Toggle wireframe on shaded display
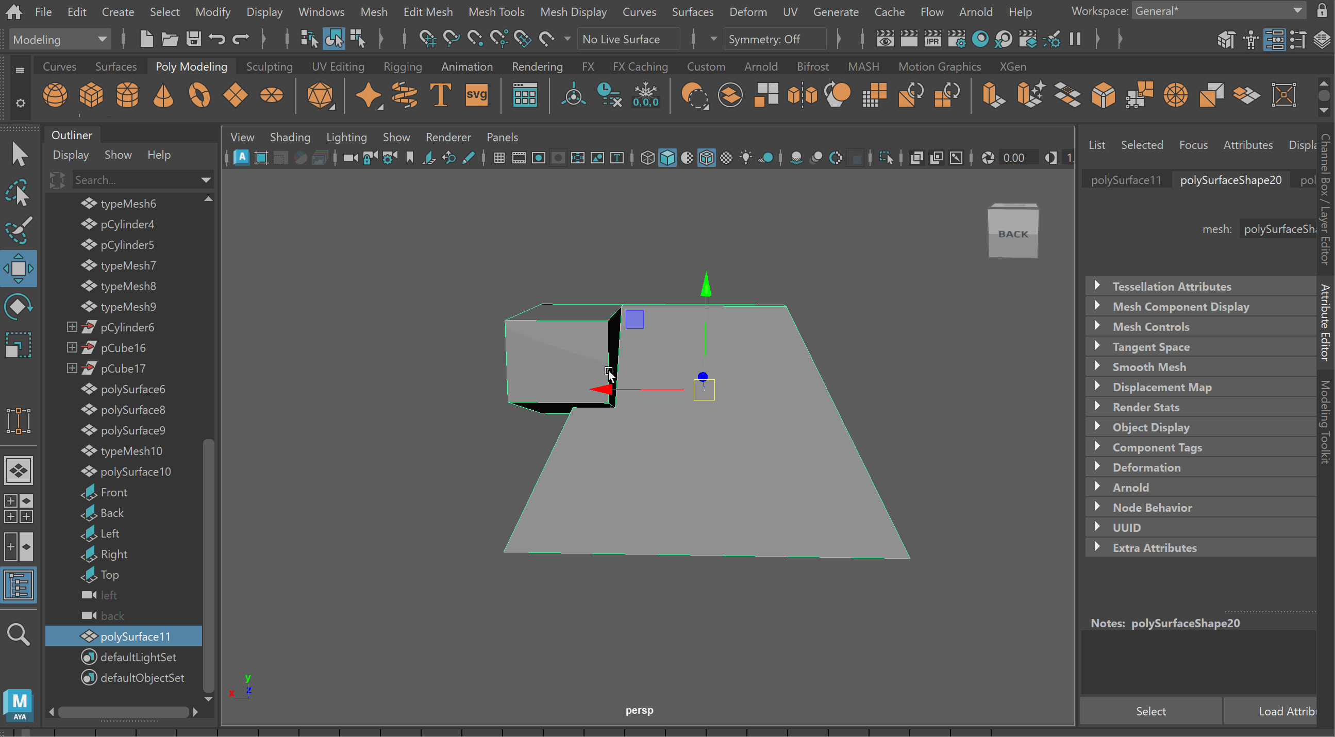This screenshot has width=1335, height=737. tap(706, 158)
